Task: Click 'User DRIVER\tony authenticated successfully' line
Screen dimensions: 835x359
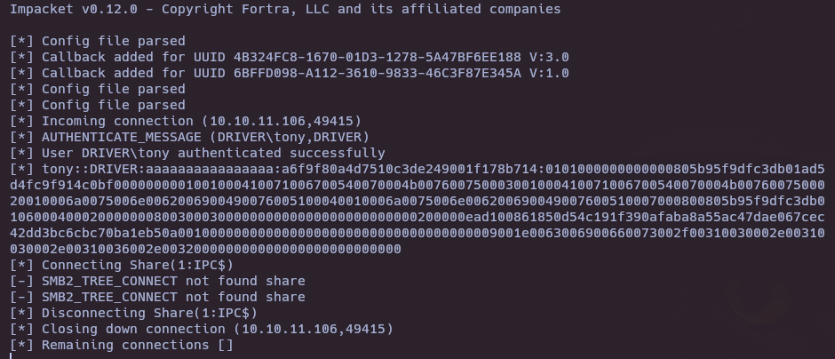Action: (x=197, y=153)
